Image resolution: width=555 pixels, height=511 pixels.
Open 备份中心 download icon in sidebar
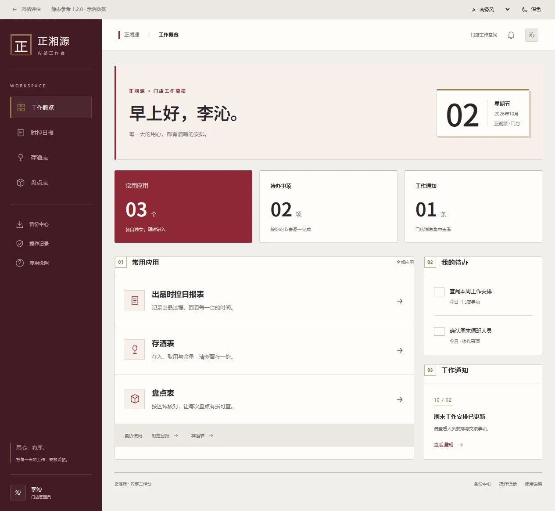51,224
